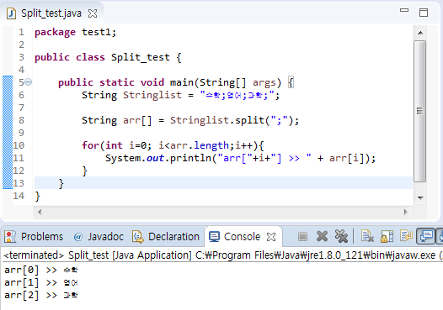The image size is (443, 310).
Task: Open the Javadoc tab
Action: point(99,237)
